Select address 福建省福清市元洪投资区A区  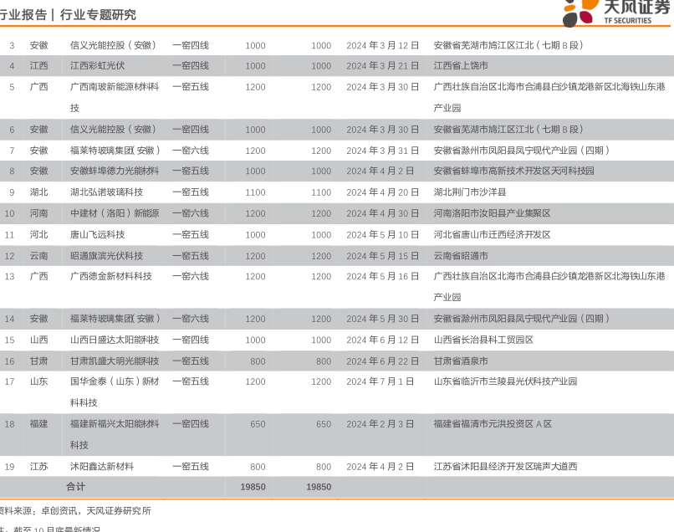click(493, 424)
